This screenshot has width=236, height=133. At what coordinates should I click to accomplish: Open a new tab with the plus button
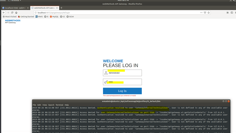coord(61,8)
